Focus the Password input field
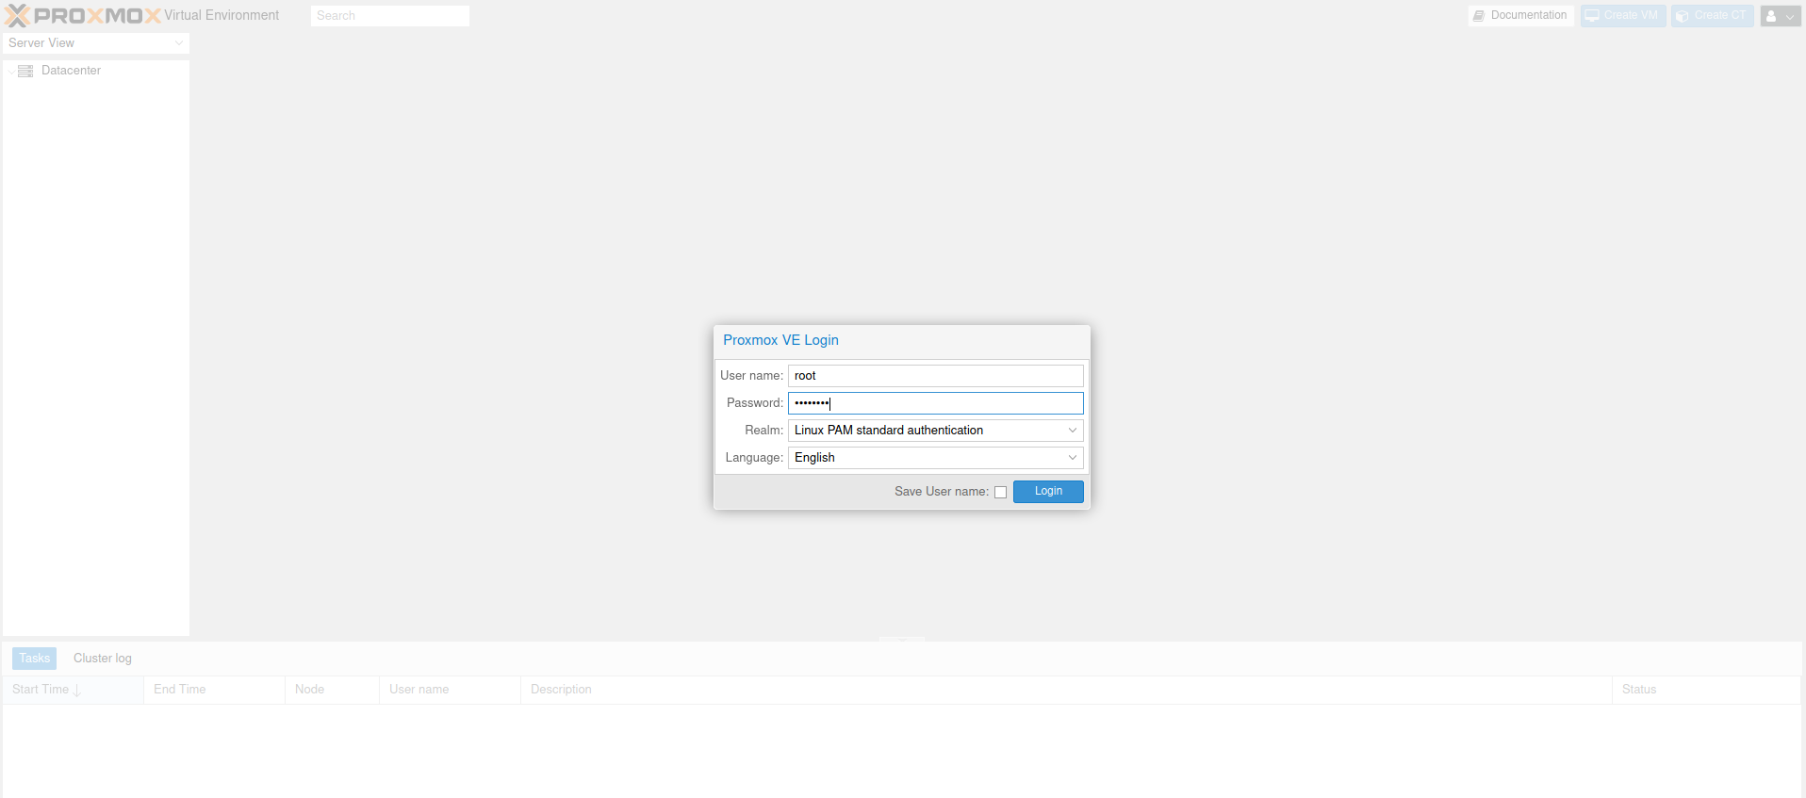 [x=935, y=403]
